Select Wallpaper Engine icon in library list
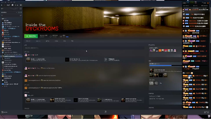Image resolution: width=211 pixels, height=119 pixels. click(3, 84)
